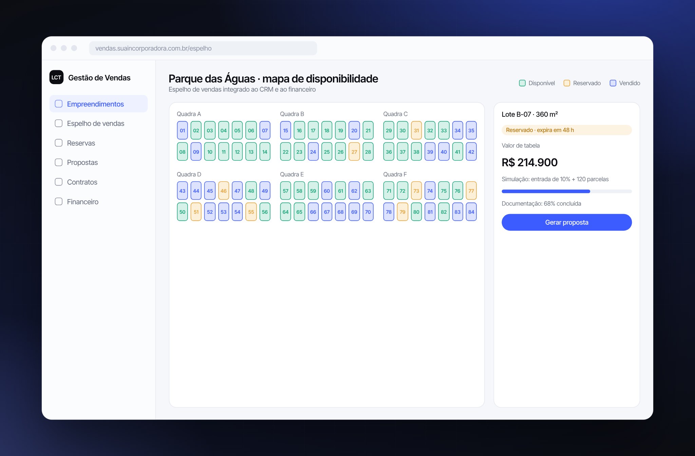
Task: Click the Espelho de vendas sidebar icon
Action: 59,123
